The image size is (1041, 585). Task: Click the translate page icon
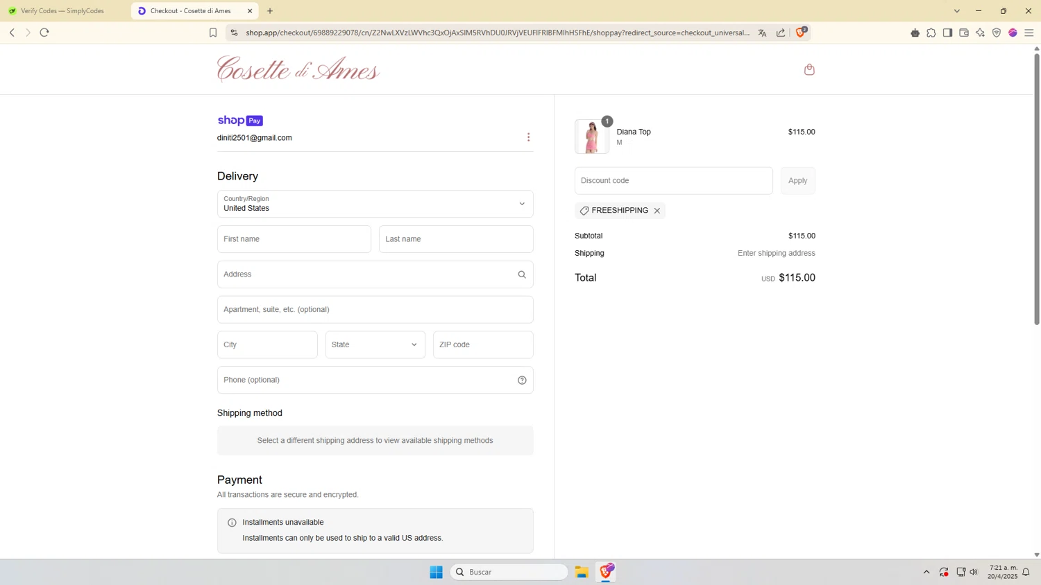pyautogui.click(x=762, y=33)
